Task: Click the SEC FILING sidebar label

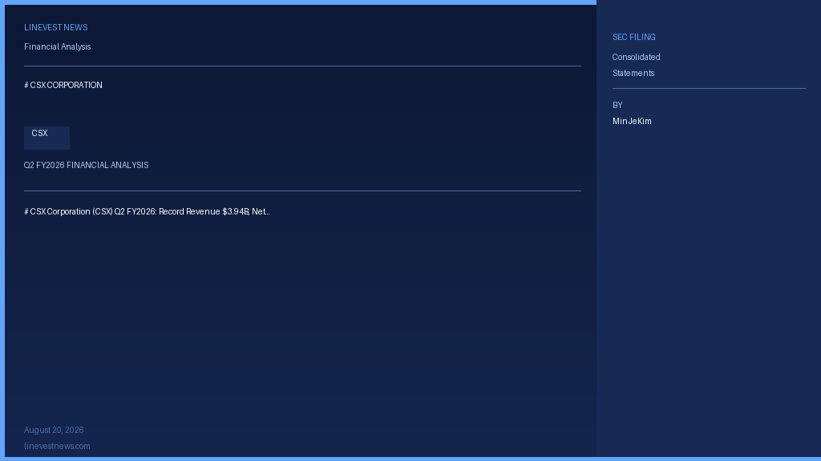Action: [634, 37]
